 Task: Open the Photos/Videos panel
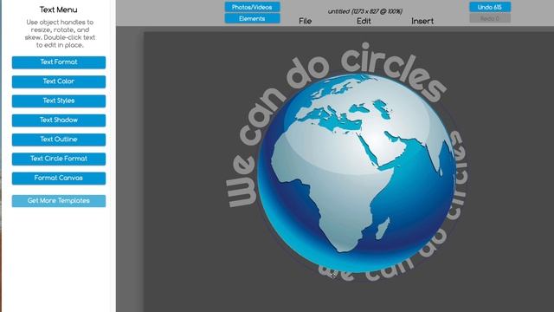(x=252, y=7)
